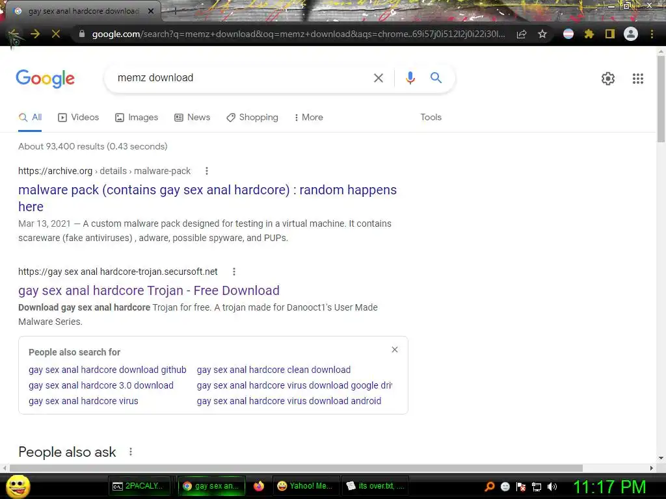
Task: Switch to the Shopping tab
Action: point(252,117)
